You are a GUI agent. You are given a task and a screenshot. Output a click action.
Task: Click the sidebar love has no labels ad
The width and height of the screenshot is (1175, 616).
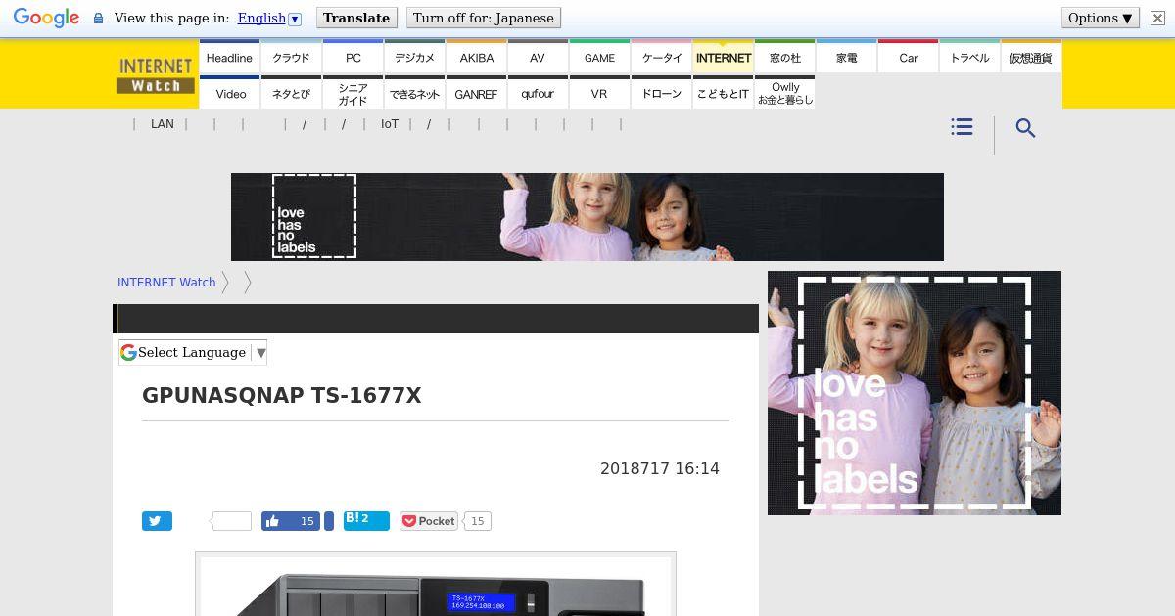click(915, 393)
